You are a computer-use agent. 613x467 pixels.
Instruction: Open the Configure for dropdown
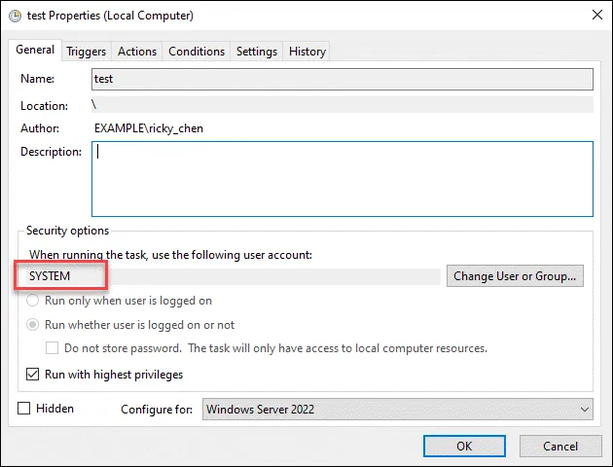click(x=398, y=410)
